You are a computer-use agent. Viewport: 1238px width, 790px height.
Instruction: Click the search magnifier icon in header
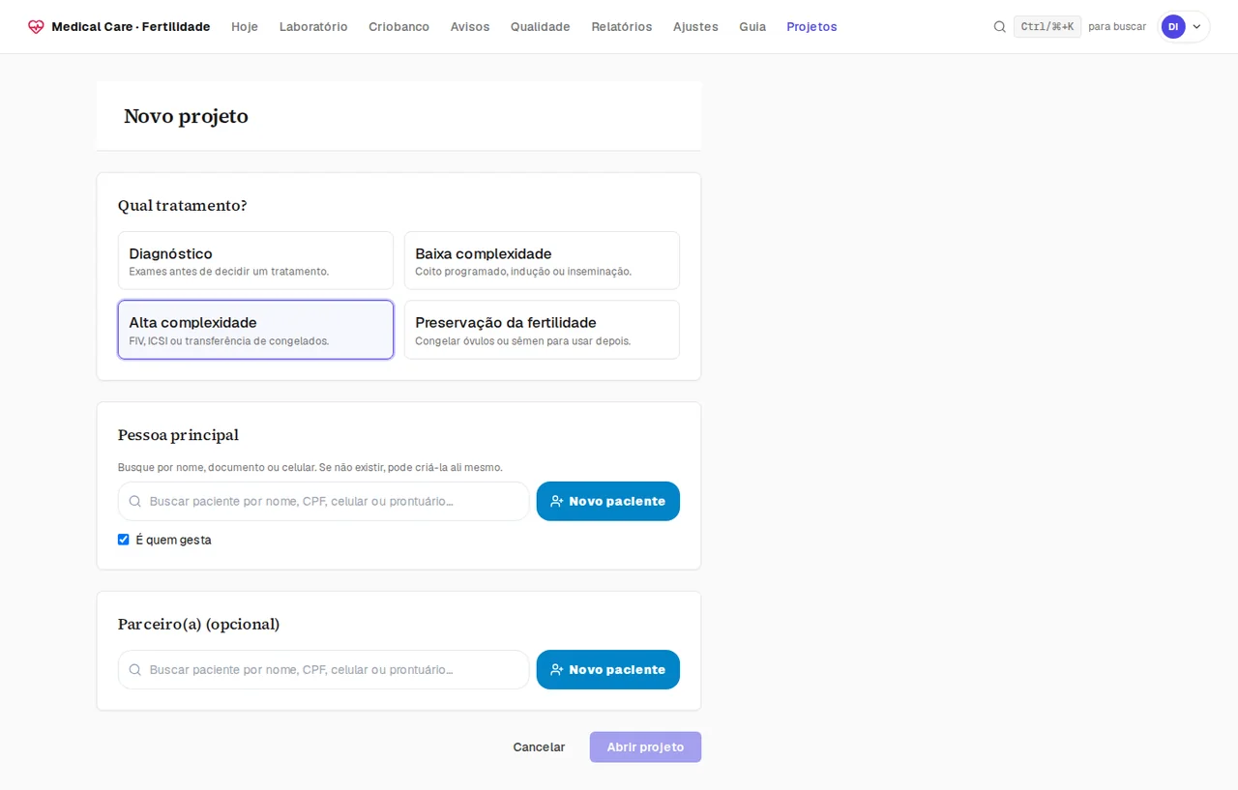[x=999, y=27]
